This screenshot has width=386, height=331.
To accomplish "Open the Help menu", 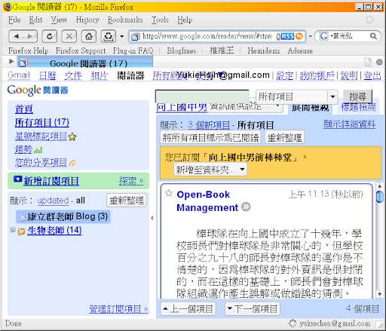I will coord(185,20).
